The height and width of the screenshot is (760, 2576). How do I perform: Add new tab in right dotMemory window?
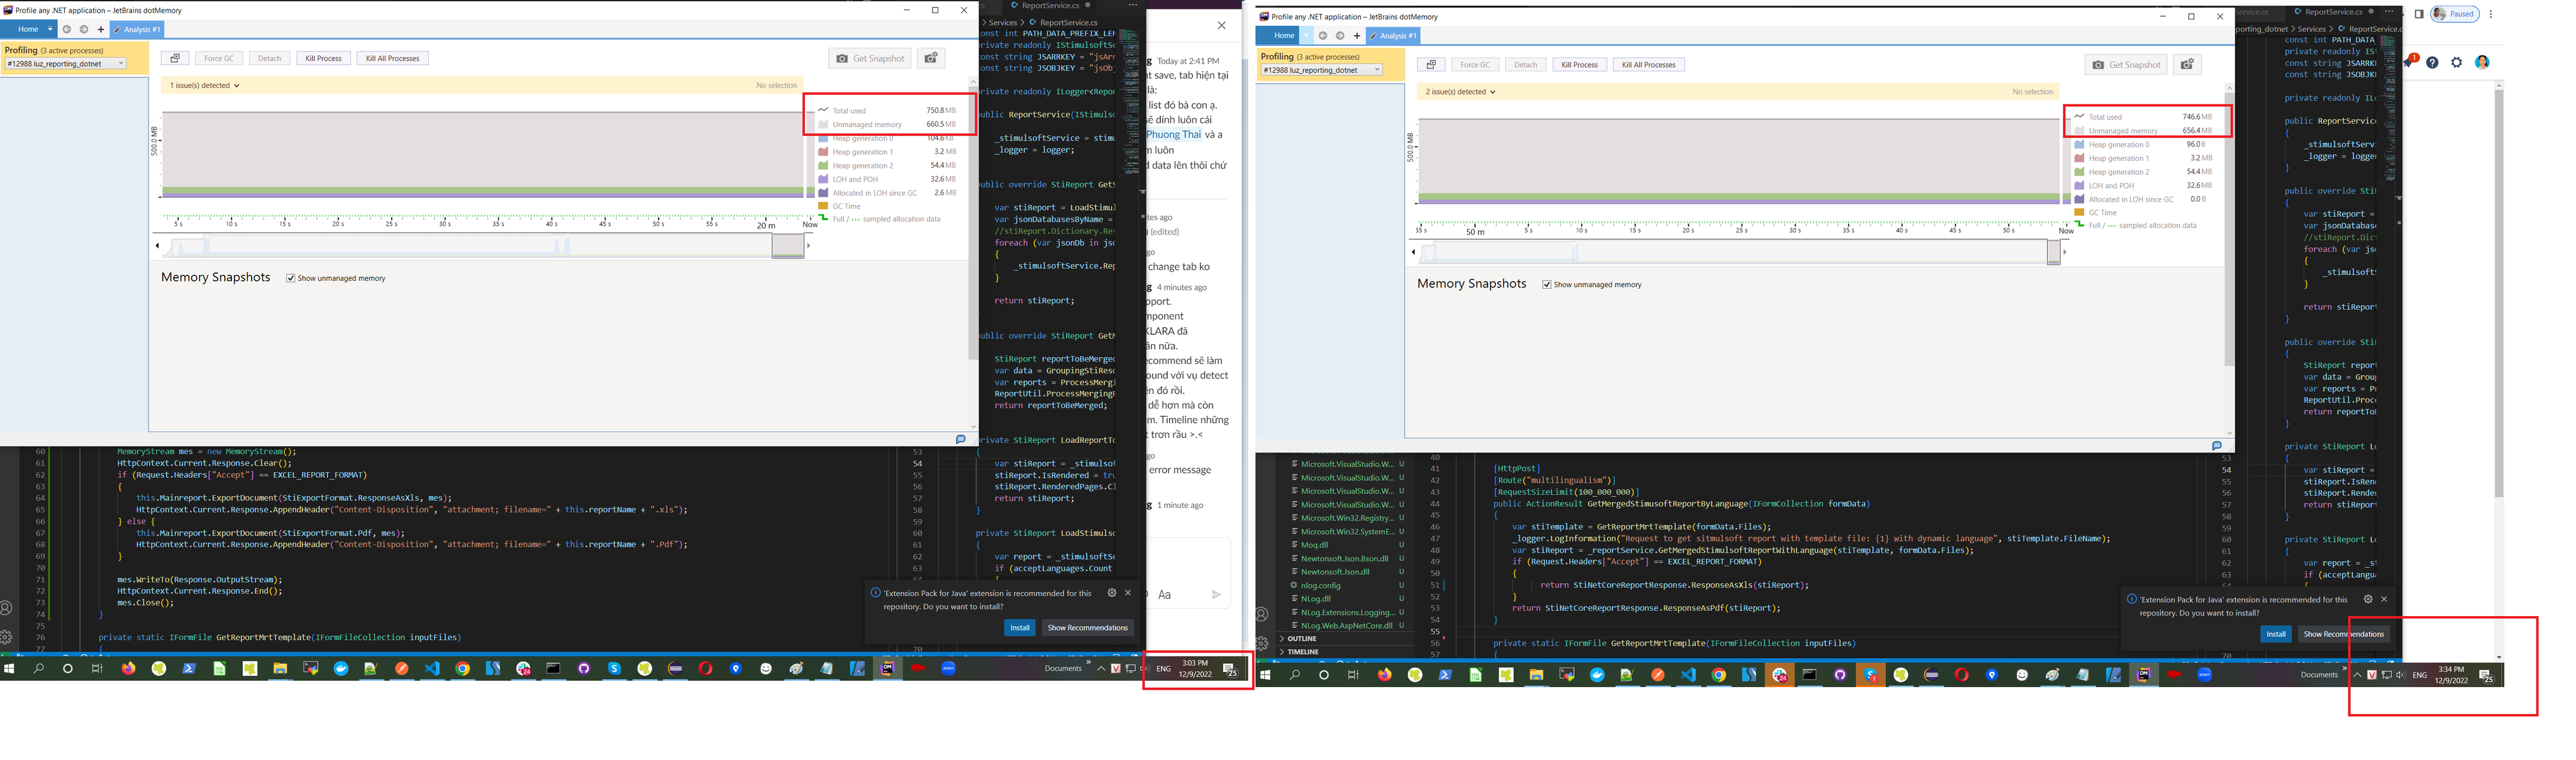[x=1356, y=35]
